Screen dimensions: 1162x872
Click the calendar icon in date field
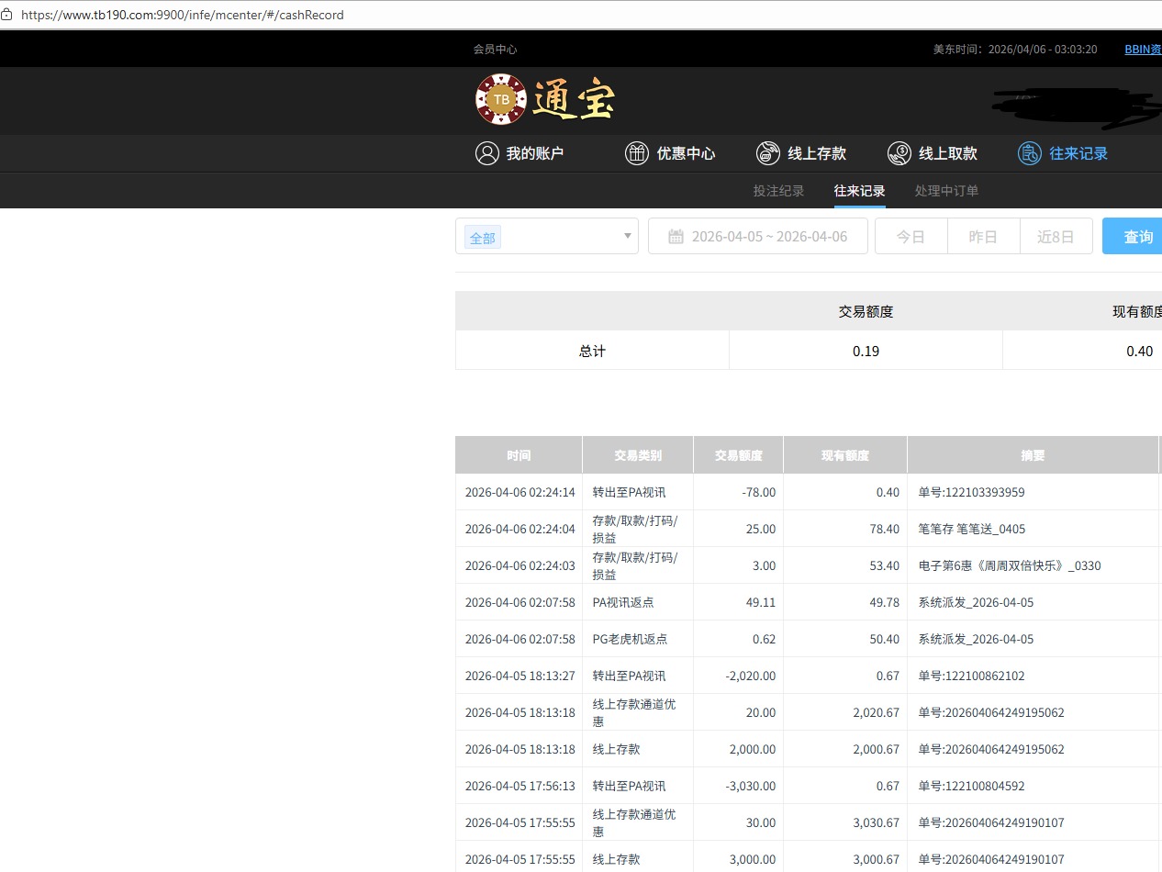pyautogui.click(x=676, y=237)
